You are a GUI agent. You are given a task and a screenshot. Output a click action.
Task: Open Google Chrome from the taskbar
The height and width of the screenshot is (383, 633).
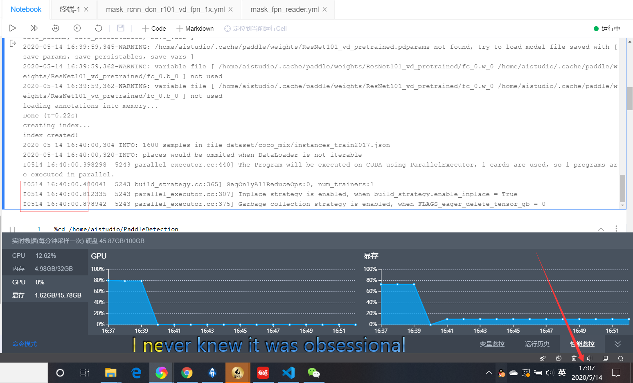(187, 373)
